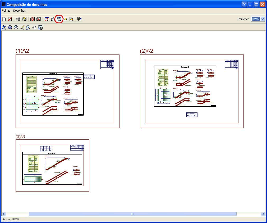
Task: Click the print with yellow sheet icon
Action: (x=24, y=19)
